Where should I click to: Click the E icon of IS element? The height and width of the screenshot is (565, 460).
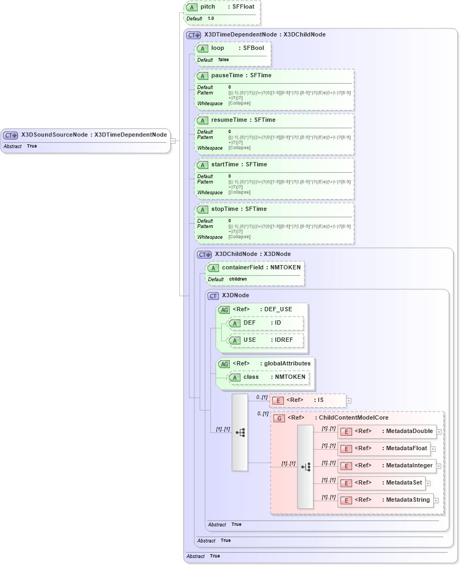[x=278, y=401]
